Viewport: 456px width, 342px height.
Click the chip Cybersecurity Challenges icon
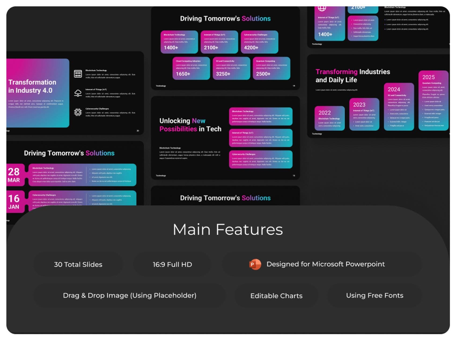coord(78,112)
